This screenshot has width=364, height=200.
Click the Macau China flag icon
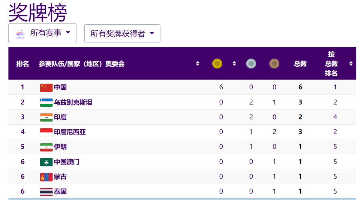click(46, 162)
